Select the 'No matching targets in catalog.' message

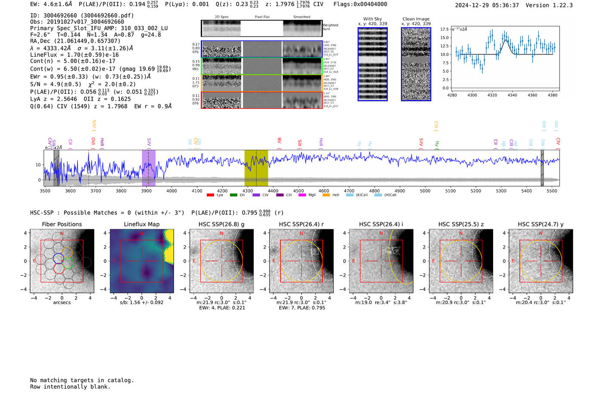point(82,380)
